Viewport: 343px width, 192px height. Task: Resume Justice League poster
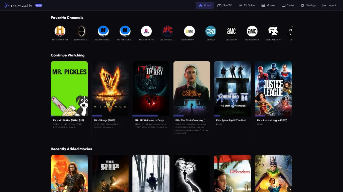(x=273, y=88)
